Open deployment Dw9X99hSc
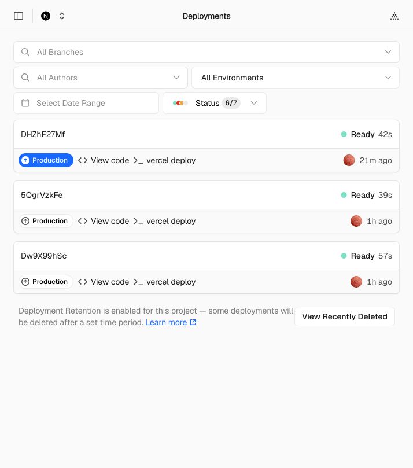 tap(43, 256)
